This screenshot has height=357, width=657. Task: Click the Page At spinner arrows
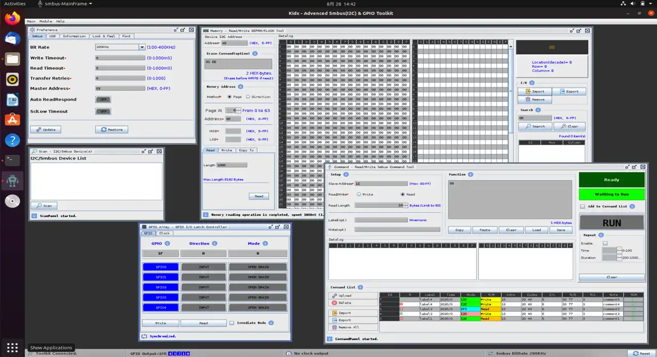point(239,110)
